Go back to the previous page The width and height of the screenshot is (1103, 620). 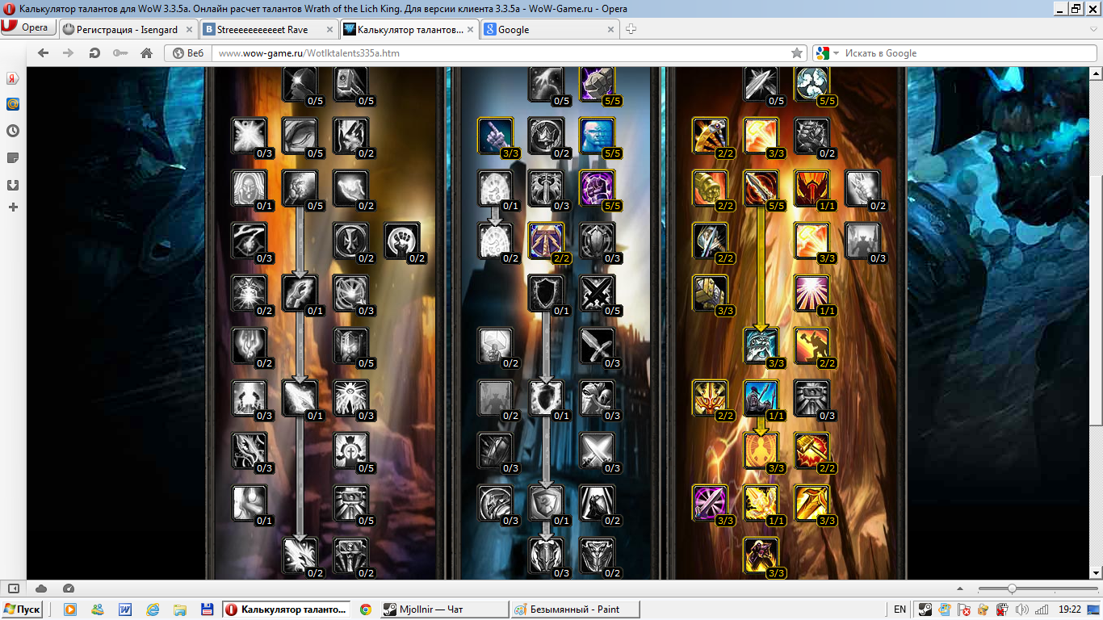click(44, 53)
